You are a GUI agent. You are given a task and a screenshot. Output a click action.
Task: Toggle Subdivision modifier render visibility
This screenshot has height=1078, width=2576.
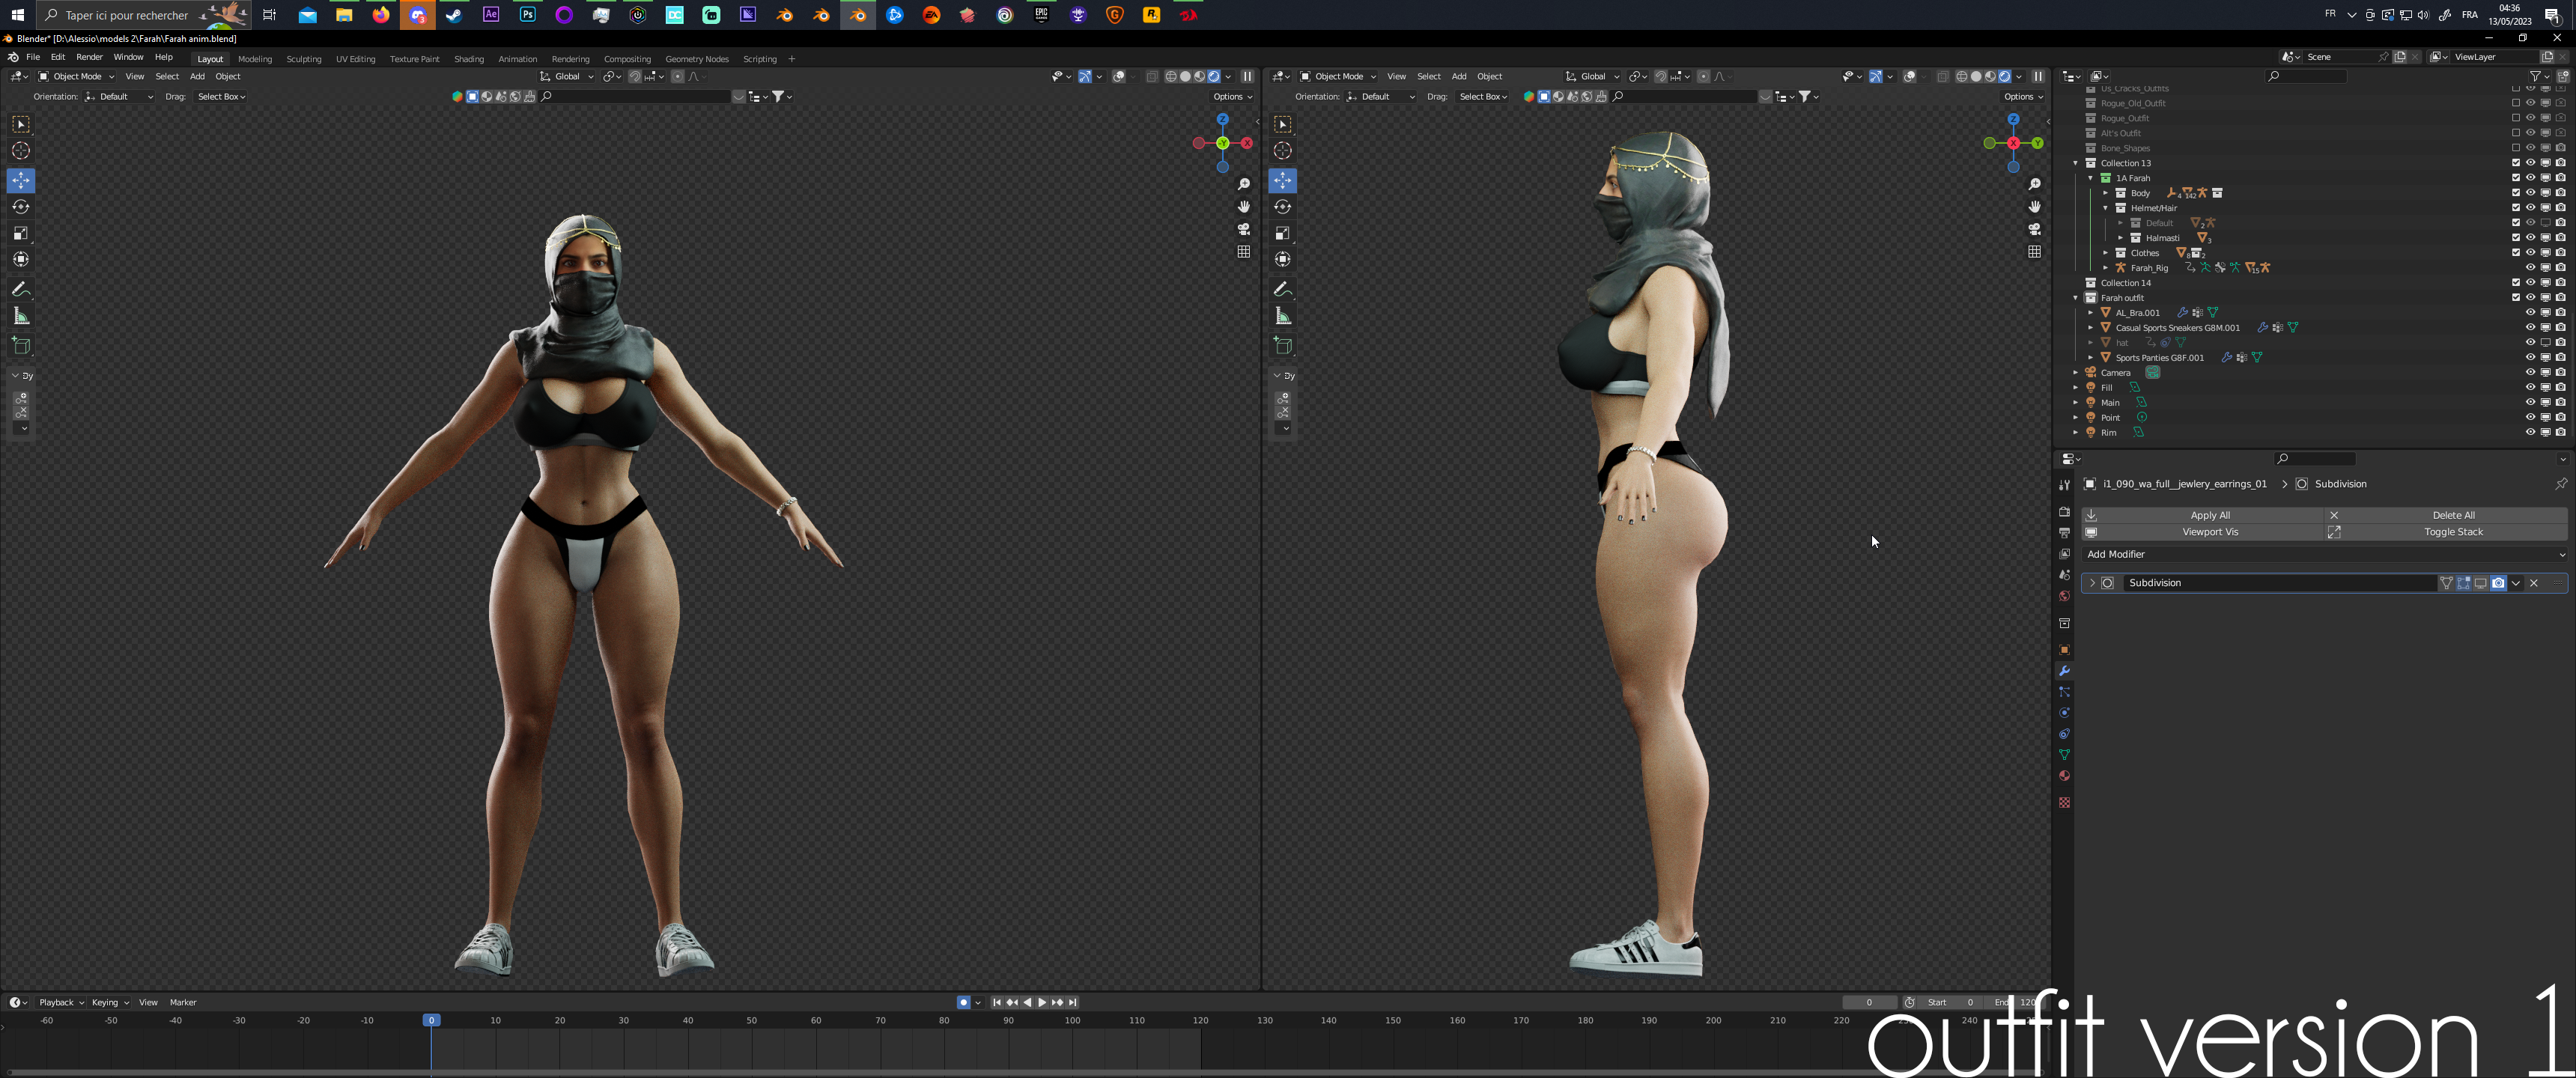pyautogui.click(x=2498, y=583)
